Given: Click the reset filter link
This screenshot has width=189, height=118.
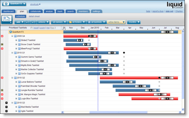Looking at the screenshot, I should pyautogui.click(x=36, y=28).
